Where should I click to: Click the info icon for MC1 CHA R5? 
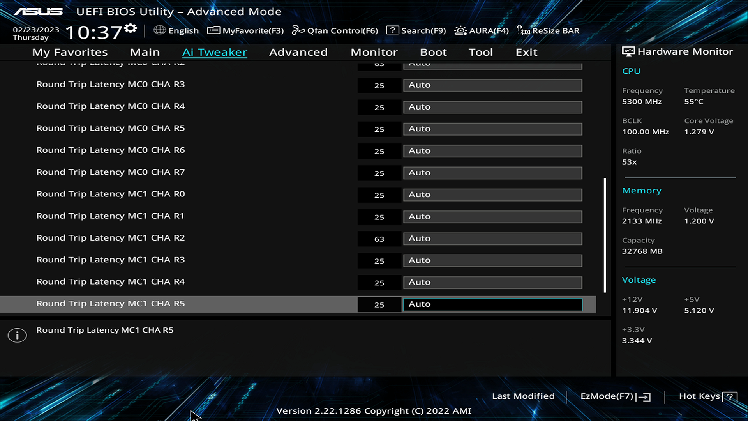17,335
